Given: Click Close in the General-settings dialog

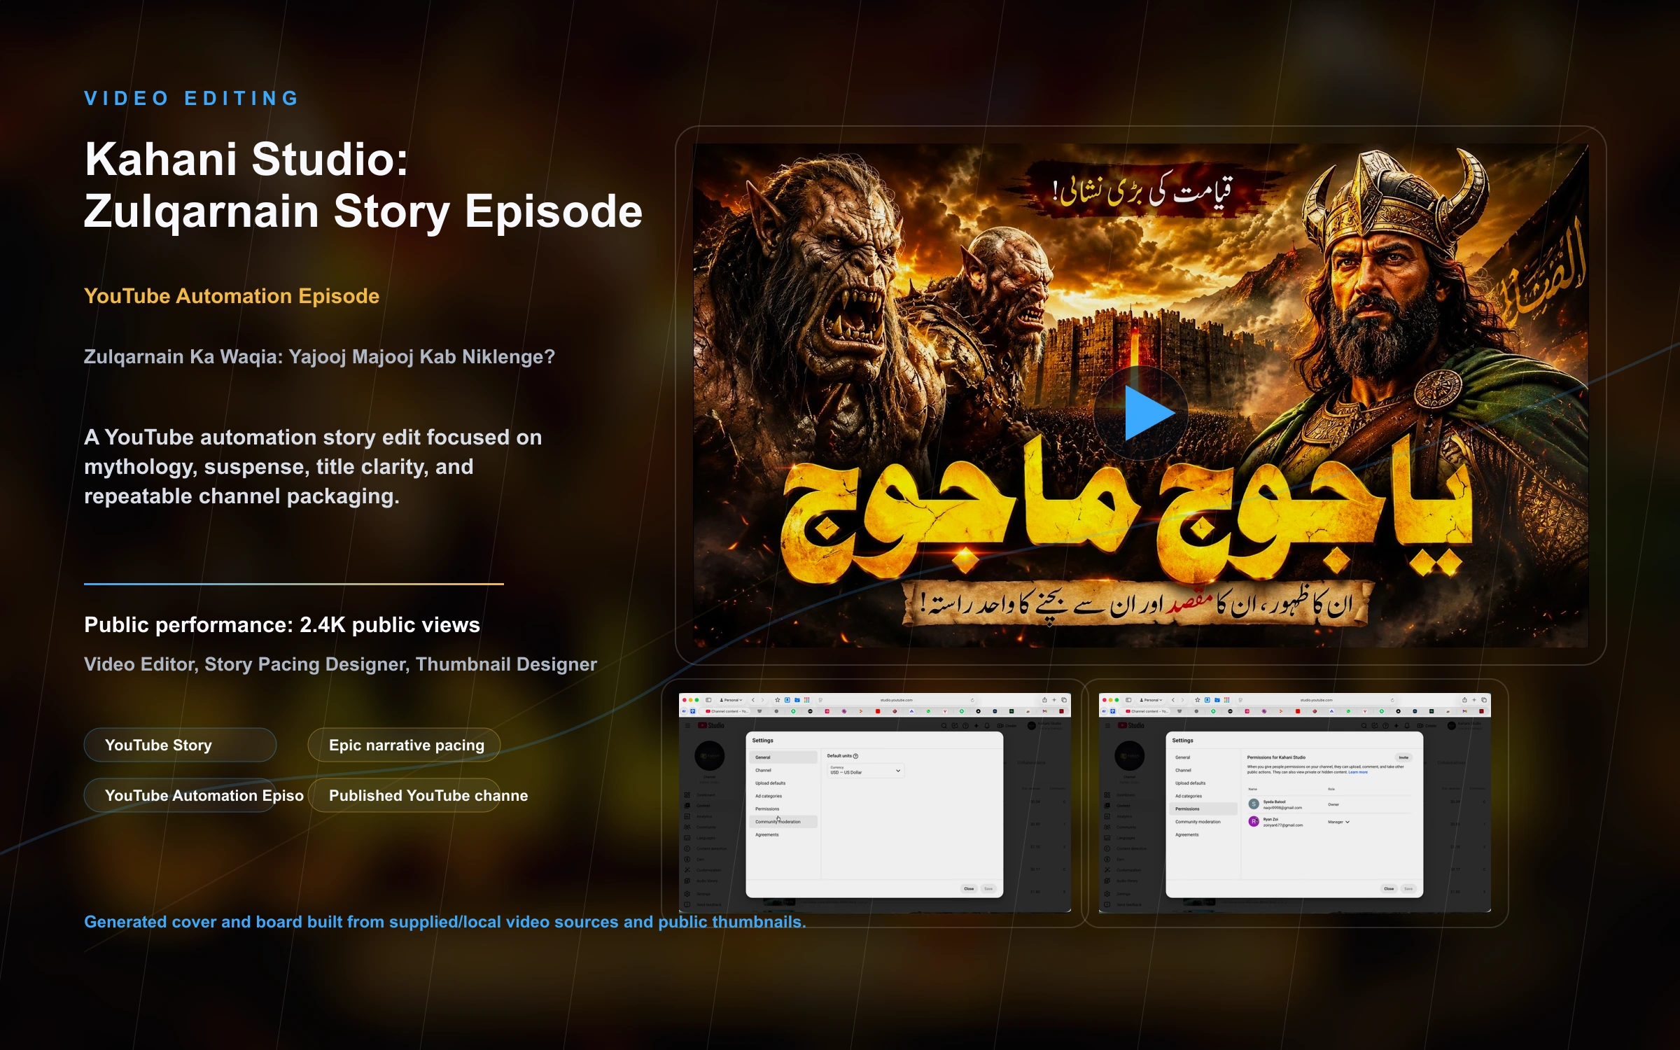Looking at the screenshot, I should point(969,889).
